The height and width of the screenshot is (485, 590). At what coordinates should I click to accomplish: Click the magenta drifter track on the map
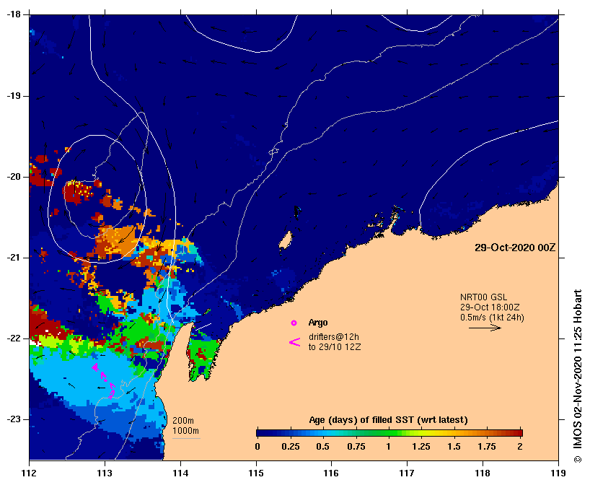103,380
